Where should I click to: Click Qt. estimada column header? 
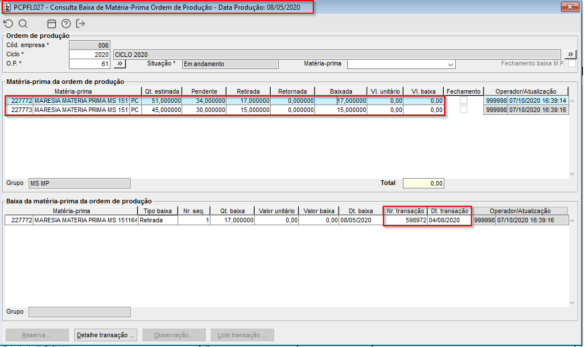162,91
